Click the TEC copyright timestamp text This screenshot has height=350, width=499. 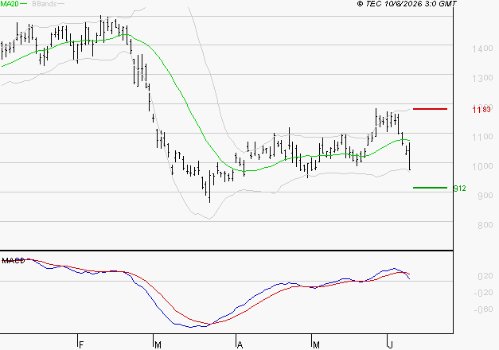click(x=407, y=4)
